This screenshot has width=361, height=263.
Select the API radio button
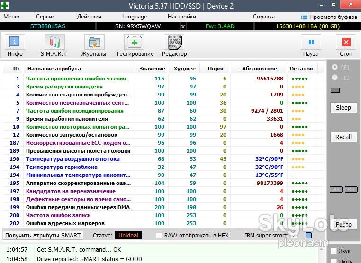pos(334,67)
